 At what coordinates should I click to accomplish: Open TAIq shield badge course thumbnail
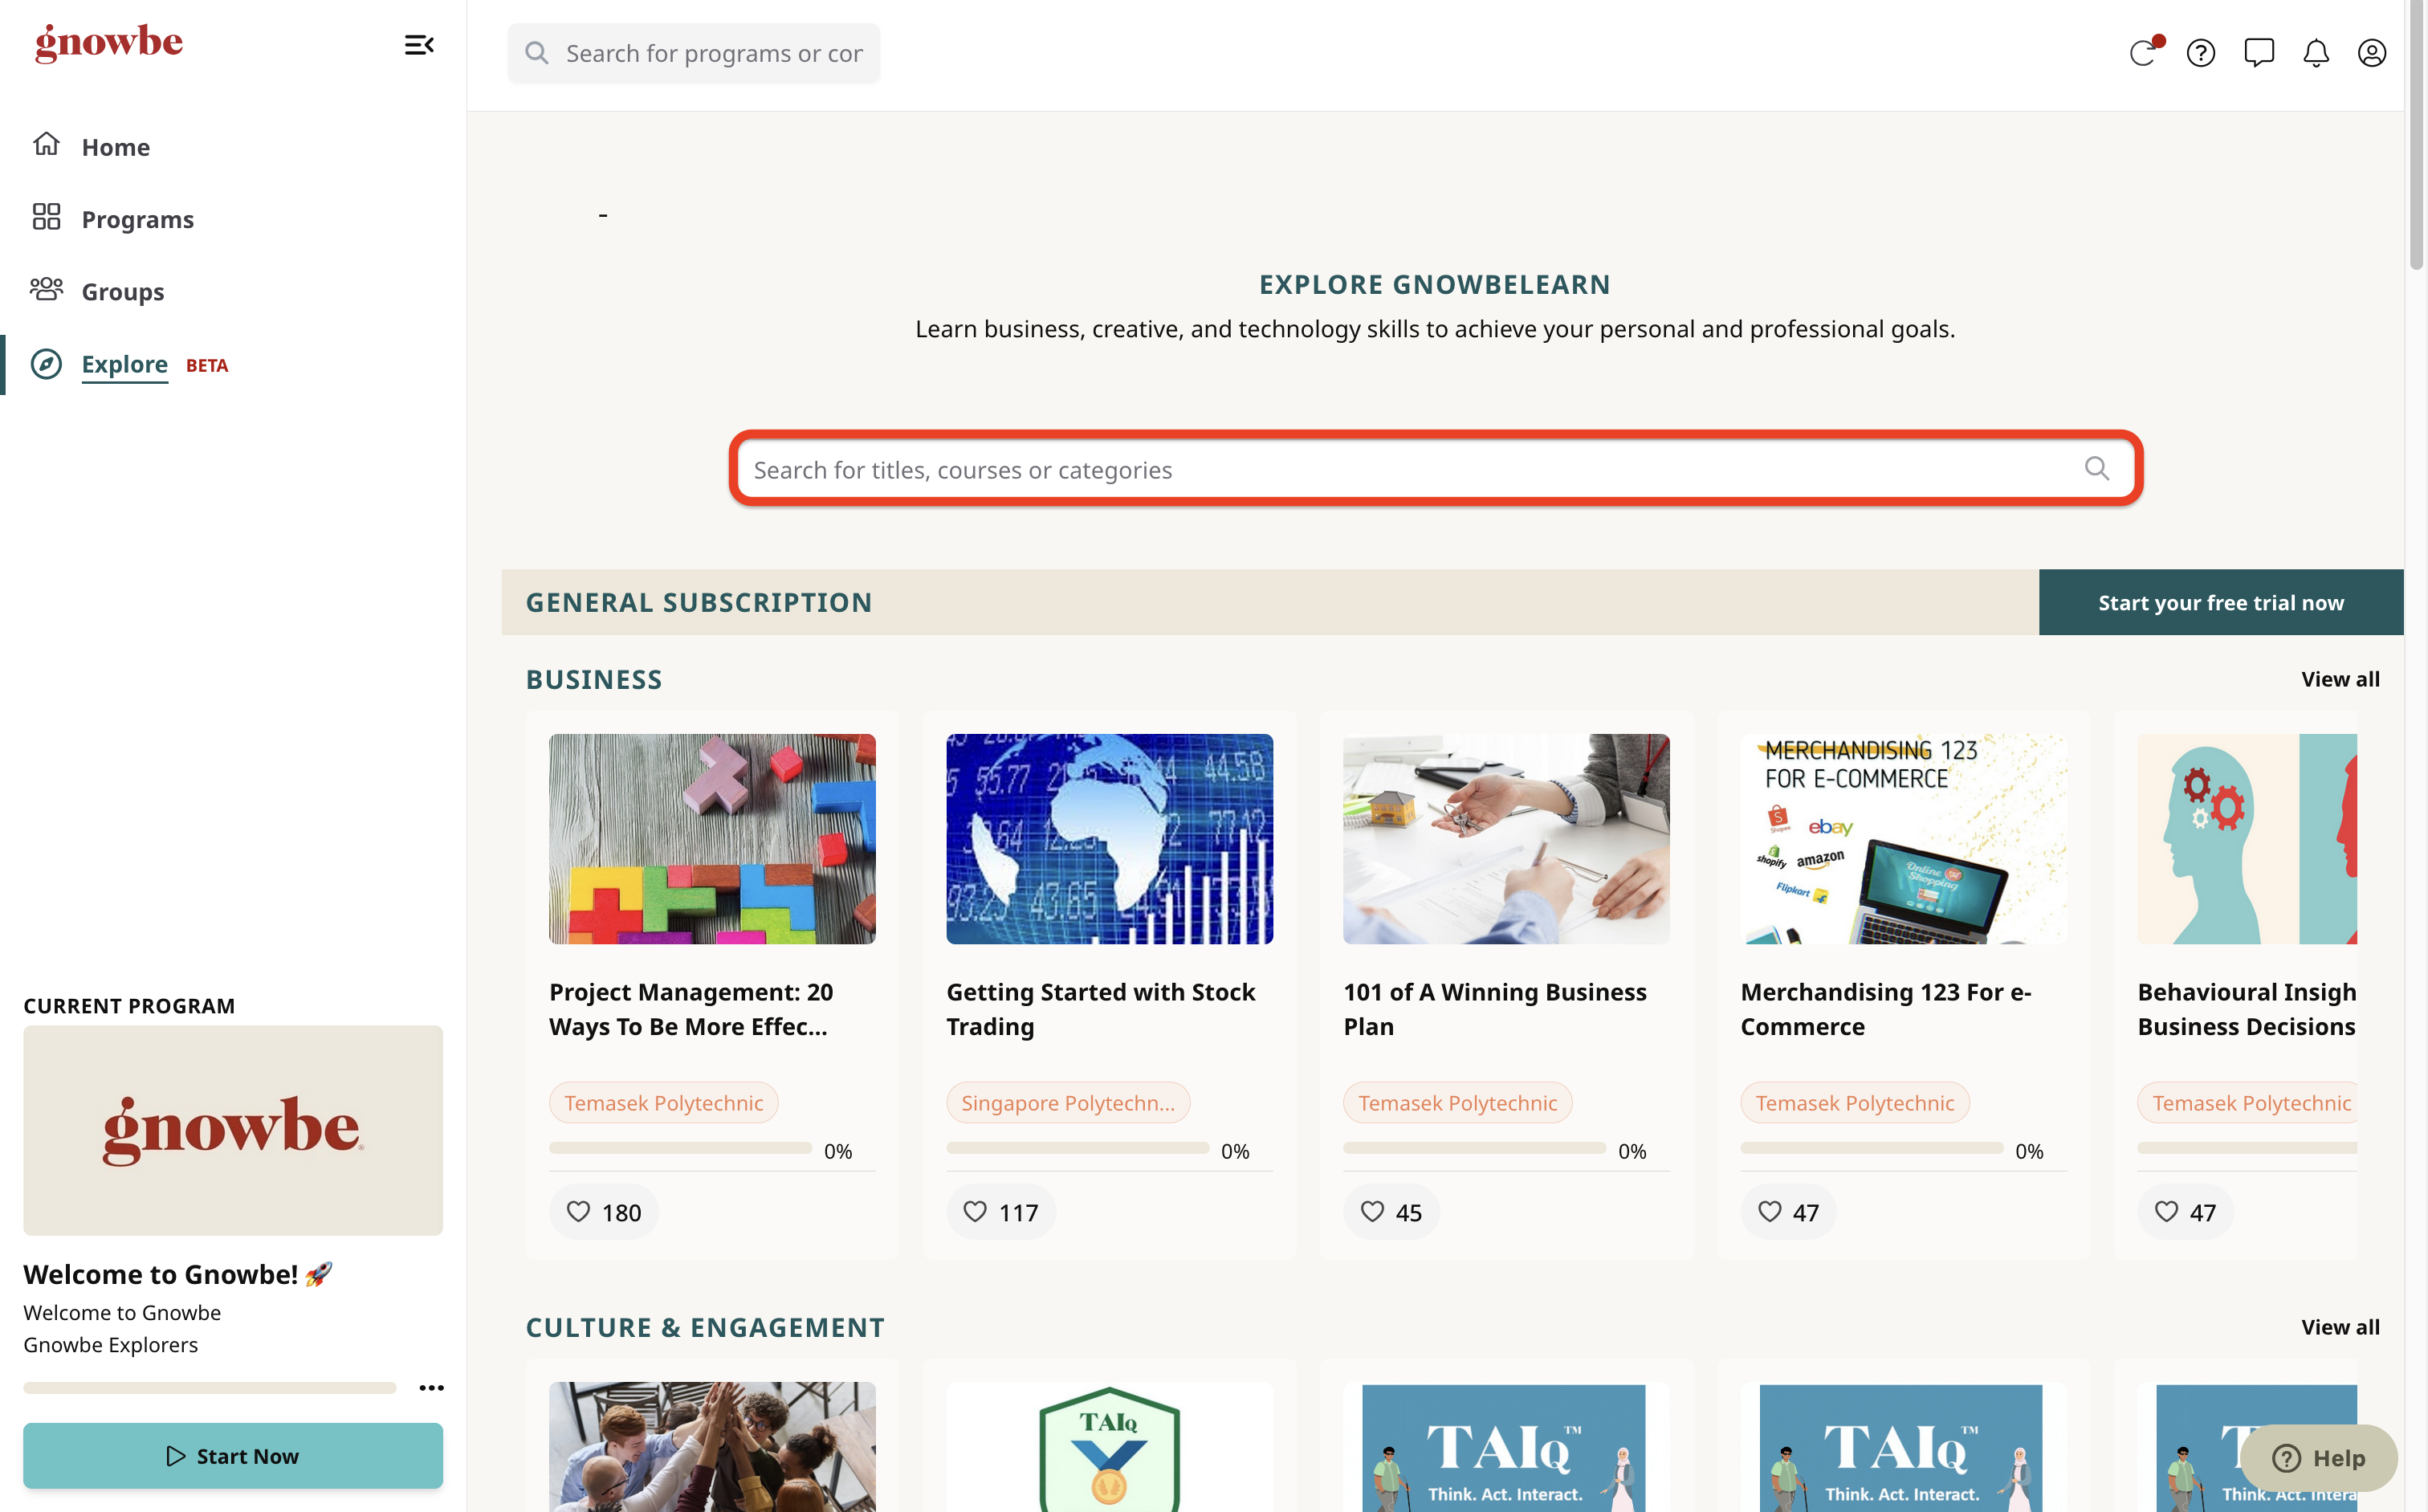tap(1109, 1447)
